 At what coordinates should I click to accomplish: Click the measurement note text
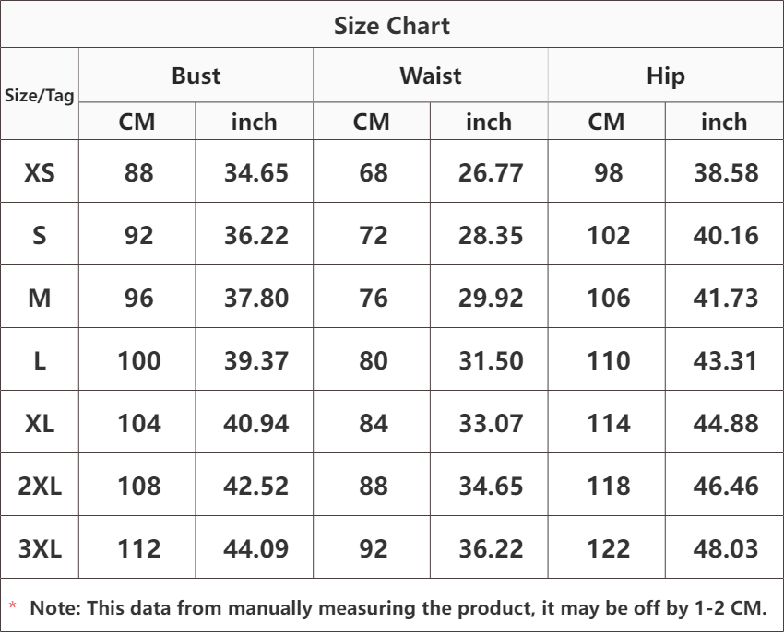[x=398, y=608]
